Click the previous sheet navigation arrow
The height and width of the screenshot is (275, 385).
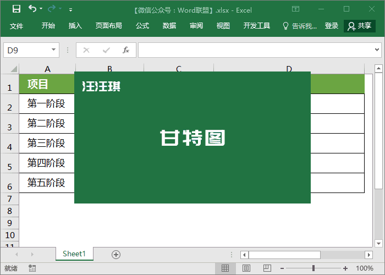16,254
